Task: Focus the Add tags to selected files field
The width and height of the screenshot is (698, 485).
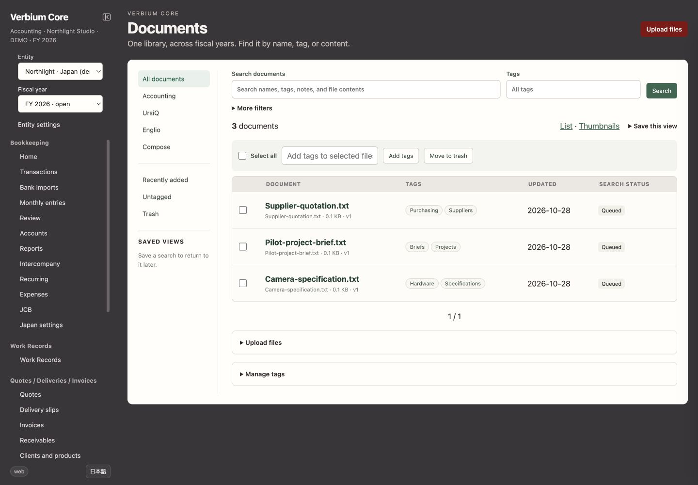Action: tap(330, 156)
